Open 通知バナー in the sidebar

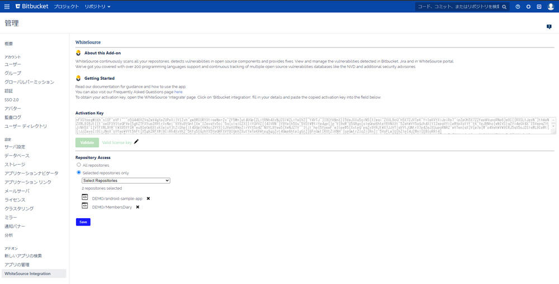(15, 227)
